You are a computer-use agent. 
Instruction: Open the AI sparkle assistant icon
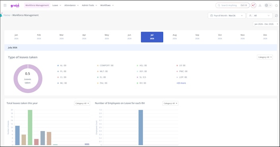coord(253,5)
